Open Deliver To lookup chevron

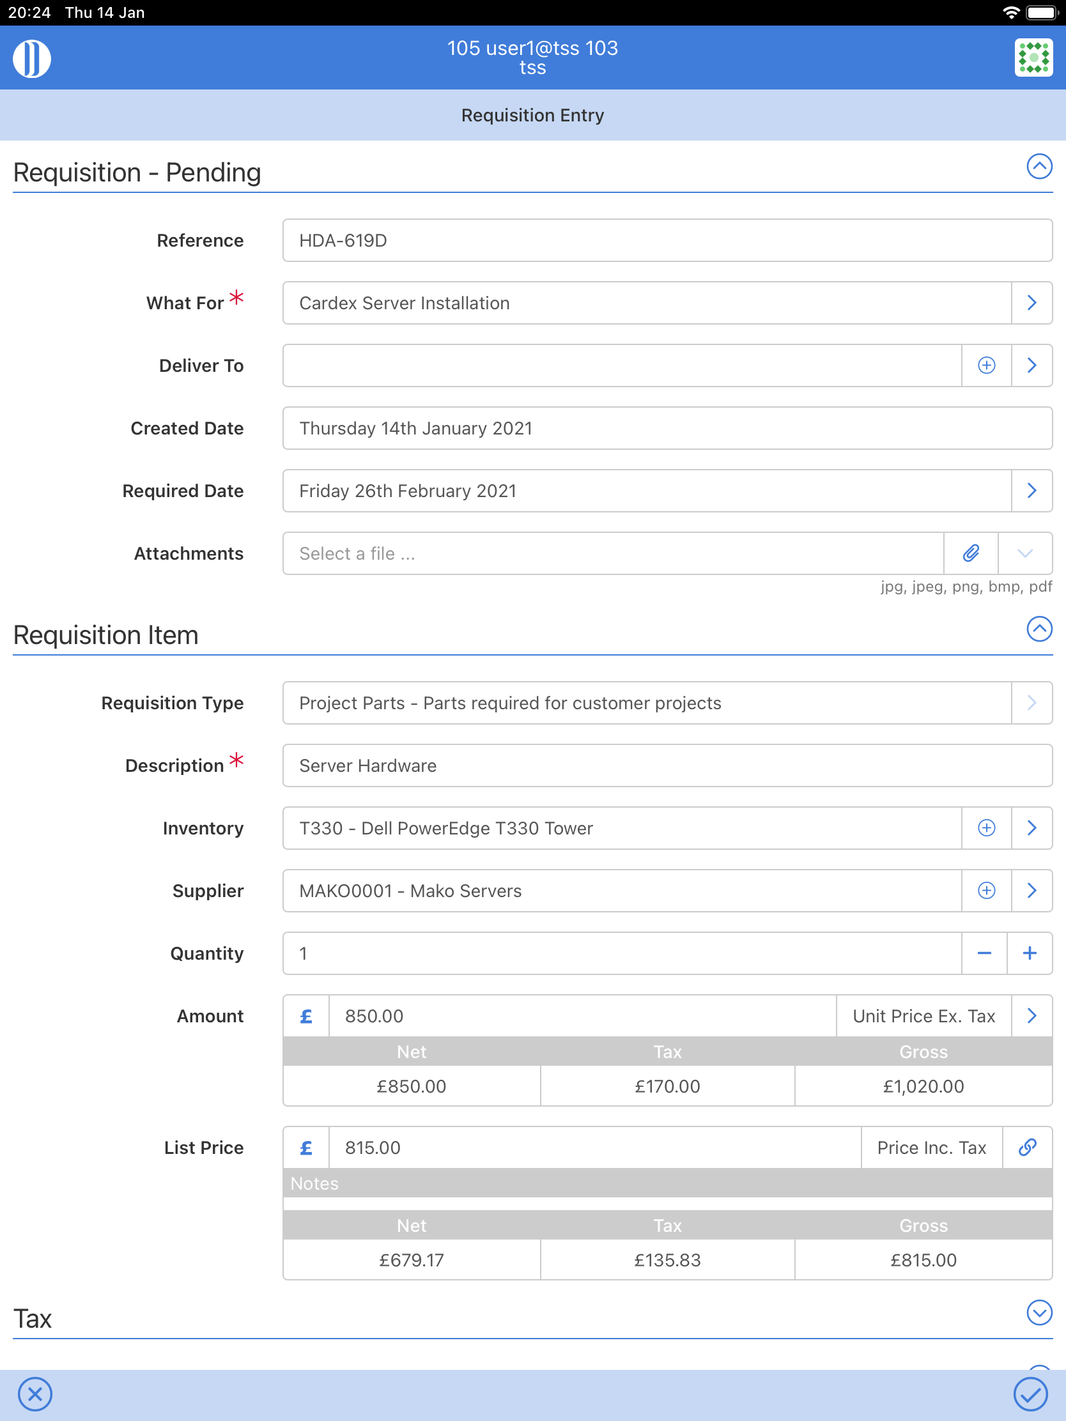coord(1032,365)
